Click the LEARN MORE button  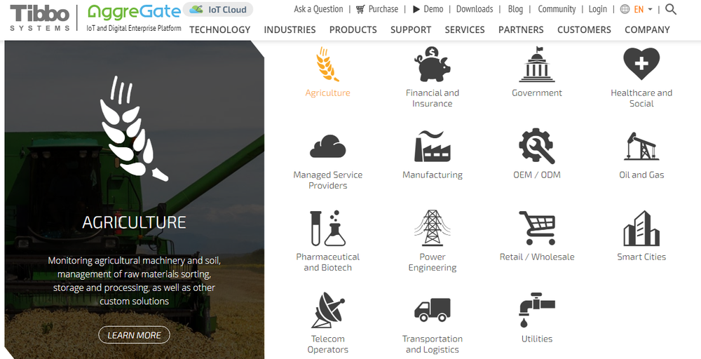(134, 335)
